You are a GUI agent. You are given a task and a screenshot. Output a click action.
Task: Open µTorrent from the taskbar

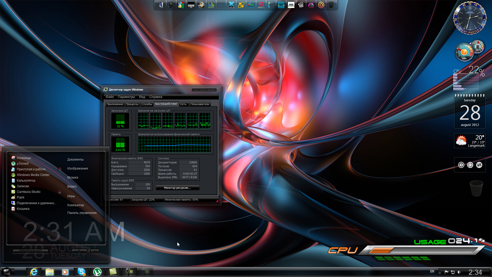(x=97, y=272)
